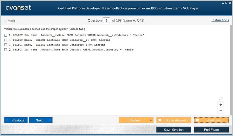Click the magnifier zoom reset icon
233x136 pixels.
220,99
